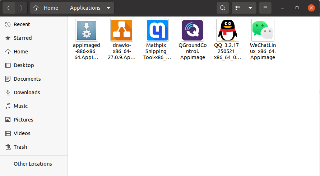Click the Documents icon in sidebar
Viewport: 320px width, 176px height.
pyautogui.click(x=8, y=79)
